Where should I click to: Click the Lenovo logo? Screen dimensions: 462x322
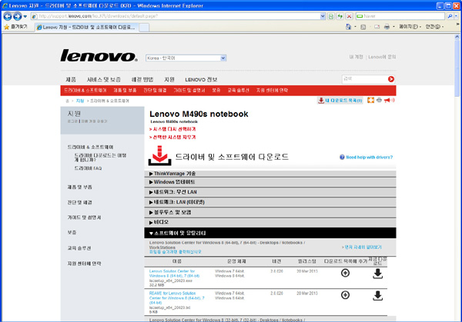(99, 55)
